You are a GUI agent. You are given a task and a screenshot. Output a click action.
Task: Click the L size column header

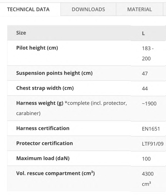143,33
